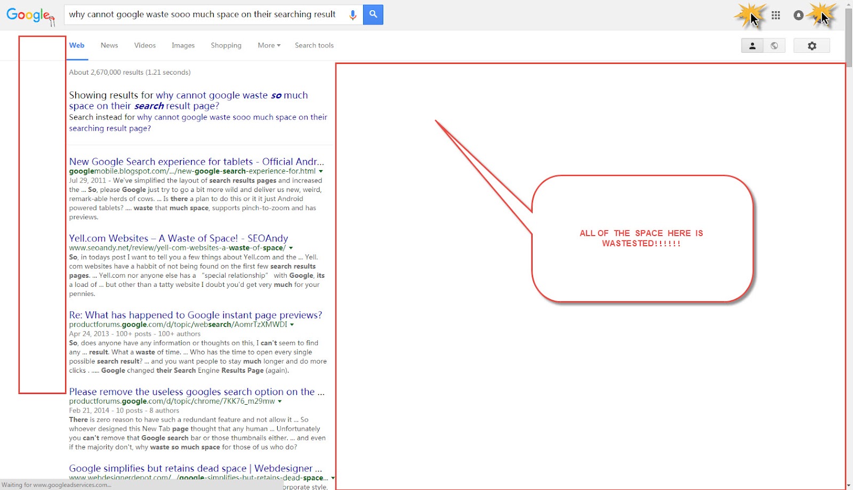Open the Google notifications bell
Screen dimensions: 853x490
(x=798, y=15)
